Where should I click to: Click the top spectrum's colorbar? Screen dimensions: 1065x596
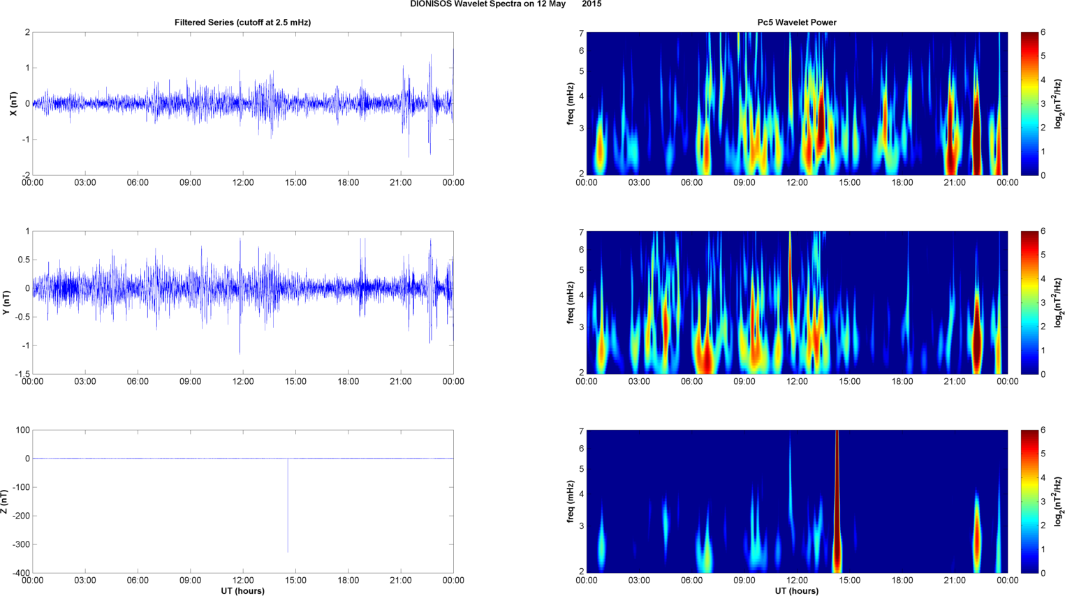pos(1029,103)
